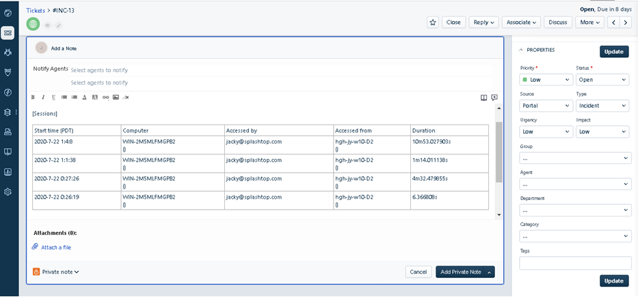The image size is (638, 297).
Task: Open the Type dropdown showing Incident
Action: (602, 106)
